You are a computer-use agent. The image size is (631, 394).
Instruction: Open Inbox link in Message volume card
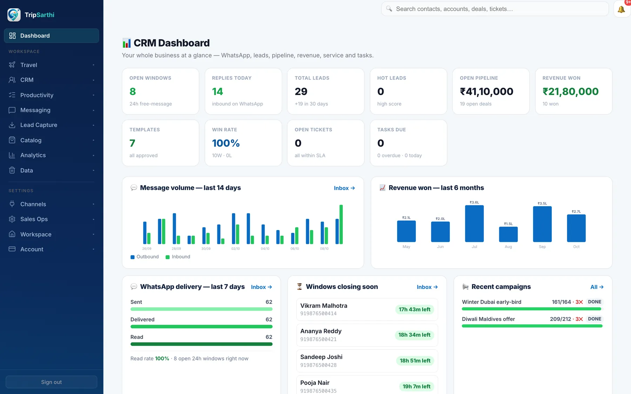[x=344, y=188]
